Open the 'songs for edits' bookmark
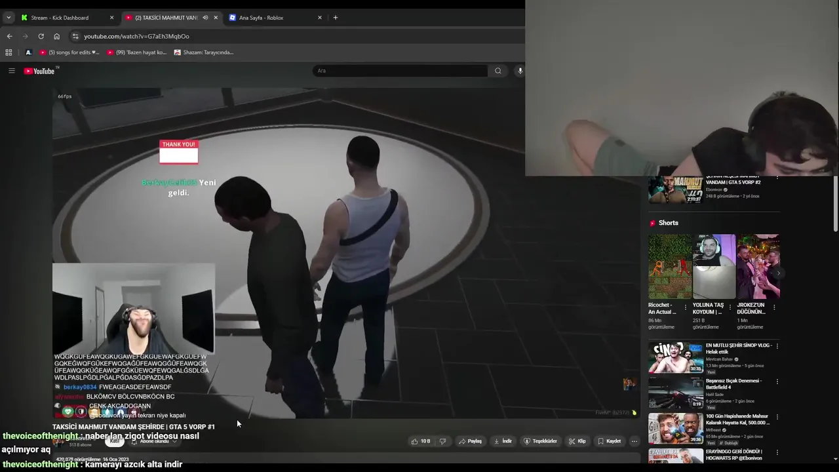839x472 pixels. coord(69,52)
